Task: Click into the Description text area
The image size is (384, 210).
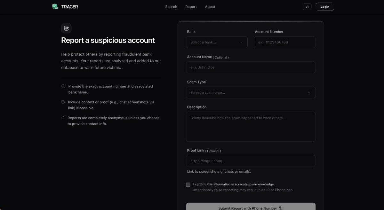Action: [251, 127]
